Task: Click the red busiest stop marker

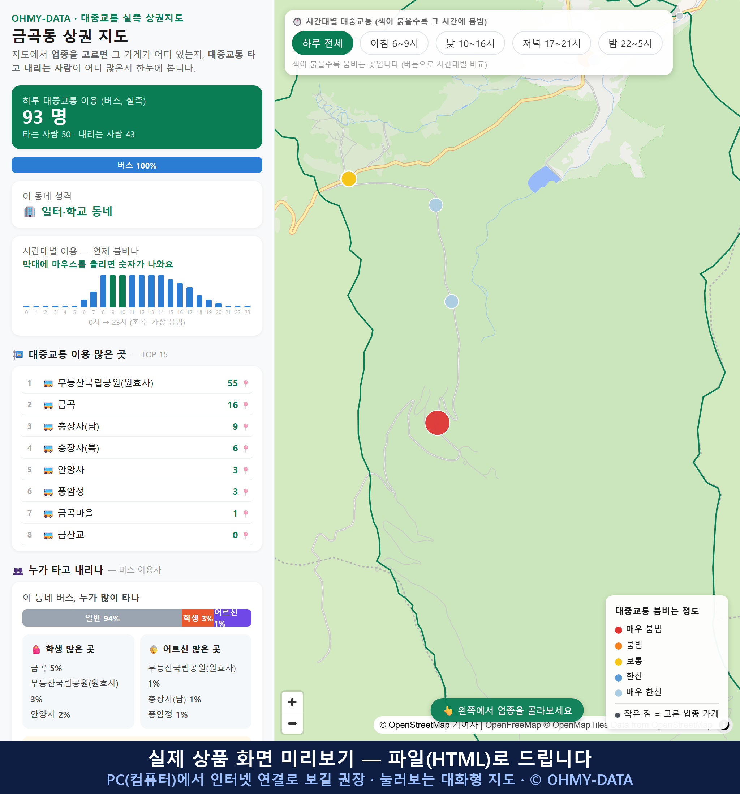Action: 437,423
